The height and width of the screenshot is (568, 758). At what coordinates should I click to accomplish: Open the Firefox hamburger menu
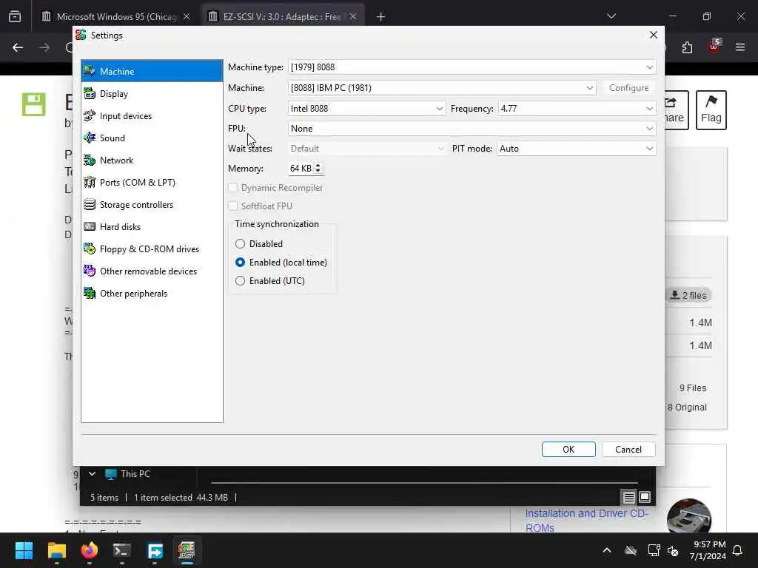(x=740, y=47)
